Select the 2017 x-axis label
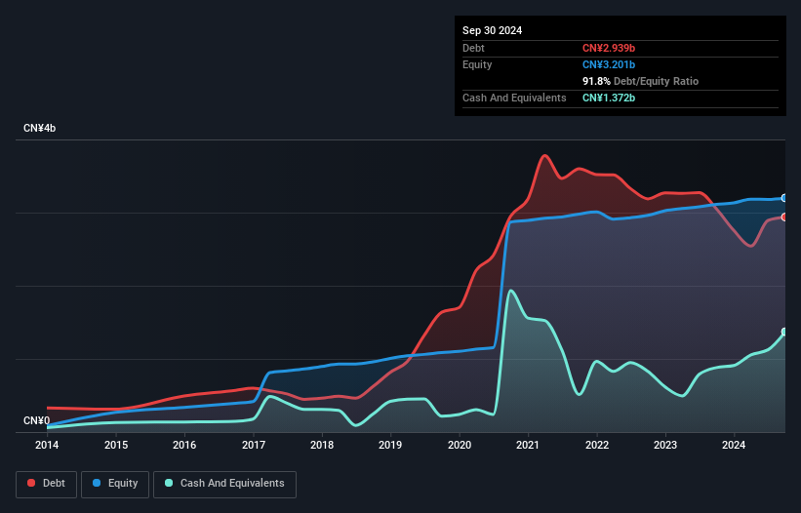 pyautogui.click(x=254, y=445)
